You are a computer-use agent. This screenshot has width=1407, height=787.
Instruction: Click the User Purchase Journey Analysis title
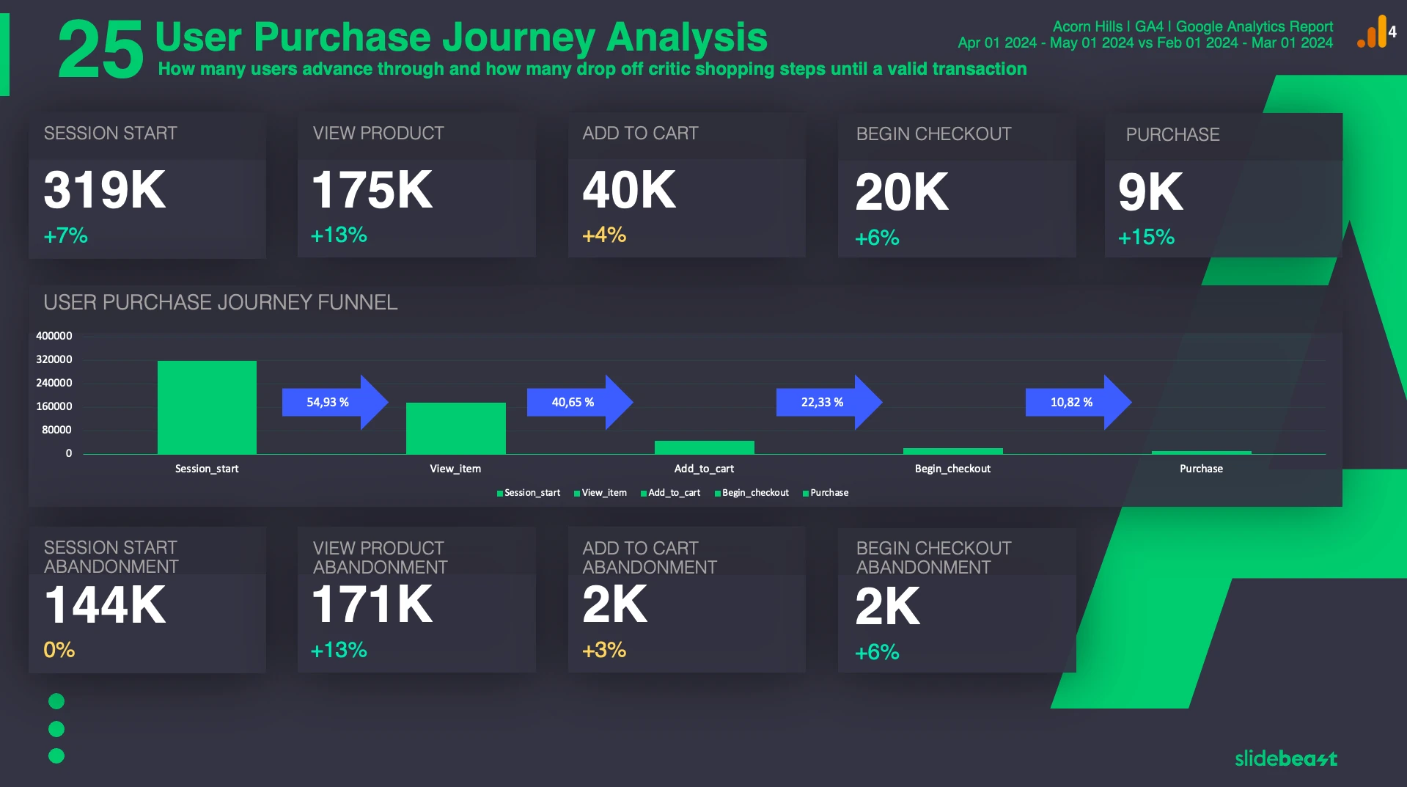[x=461, y=37]
